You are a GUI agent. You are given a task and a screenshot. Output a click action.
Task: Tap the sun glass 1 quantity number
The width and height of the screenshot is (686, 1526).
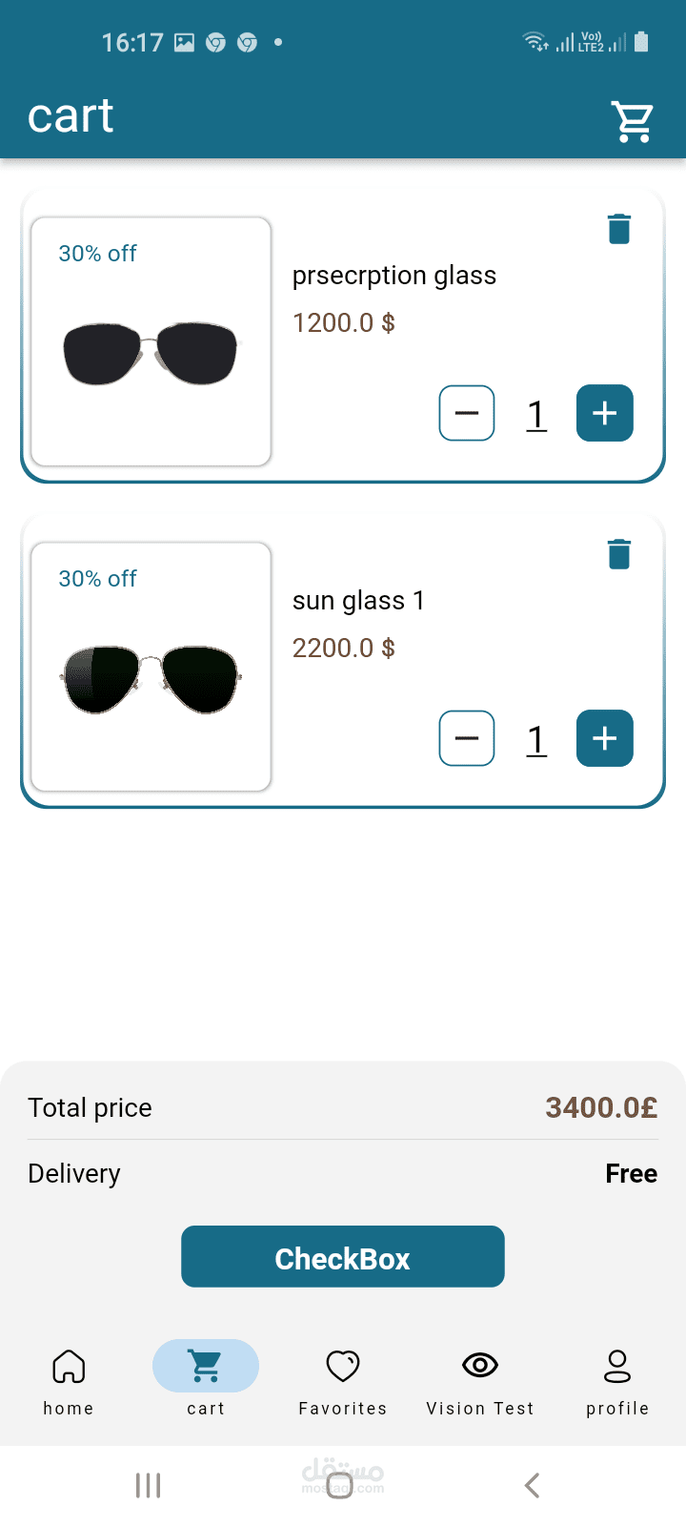tap(536, 739)
